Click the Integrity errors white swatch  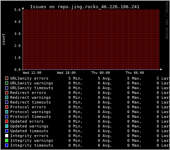(x=6, y=136)
